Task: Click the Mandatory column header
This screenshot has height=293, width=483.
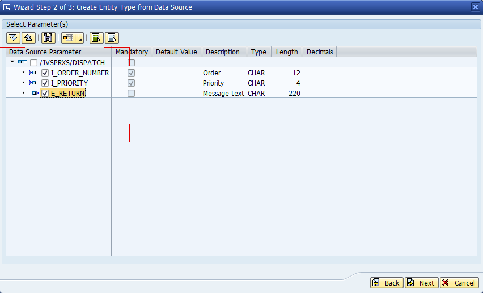Action: tap(132, 52)
